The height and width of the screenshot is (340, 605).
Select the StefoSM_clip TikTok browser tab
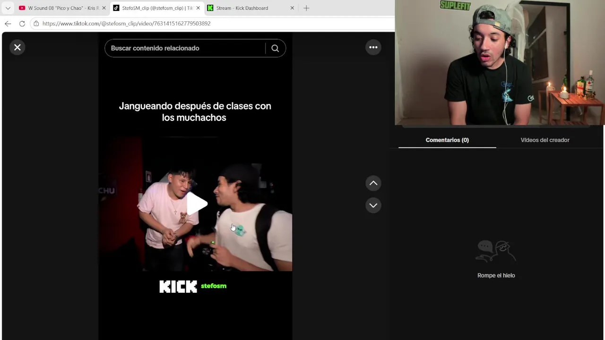tap(156, 8)
